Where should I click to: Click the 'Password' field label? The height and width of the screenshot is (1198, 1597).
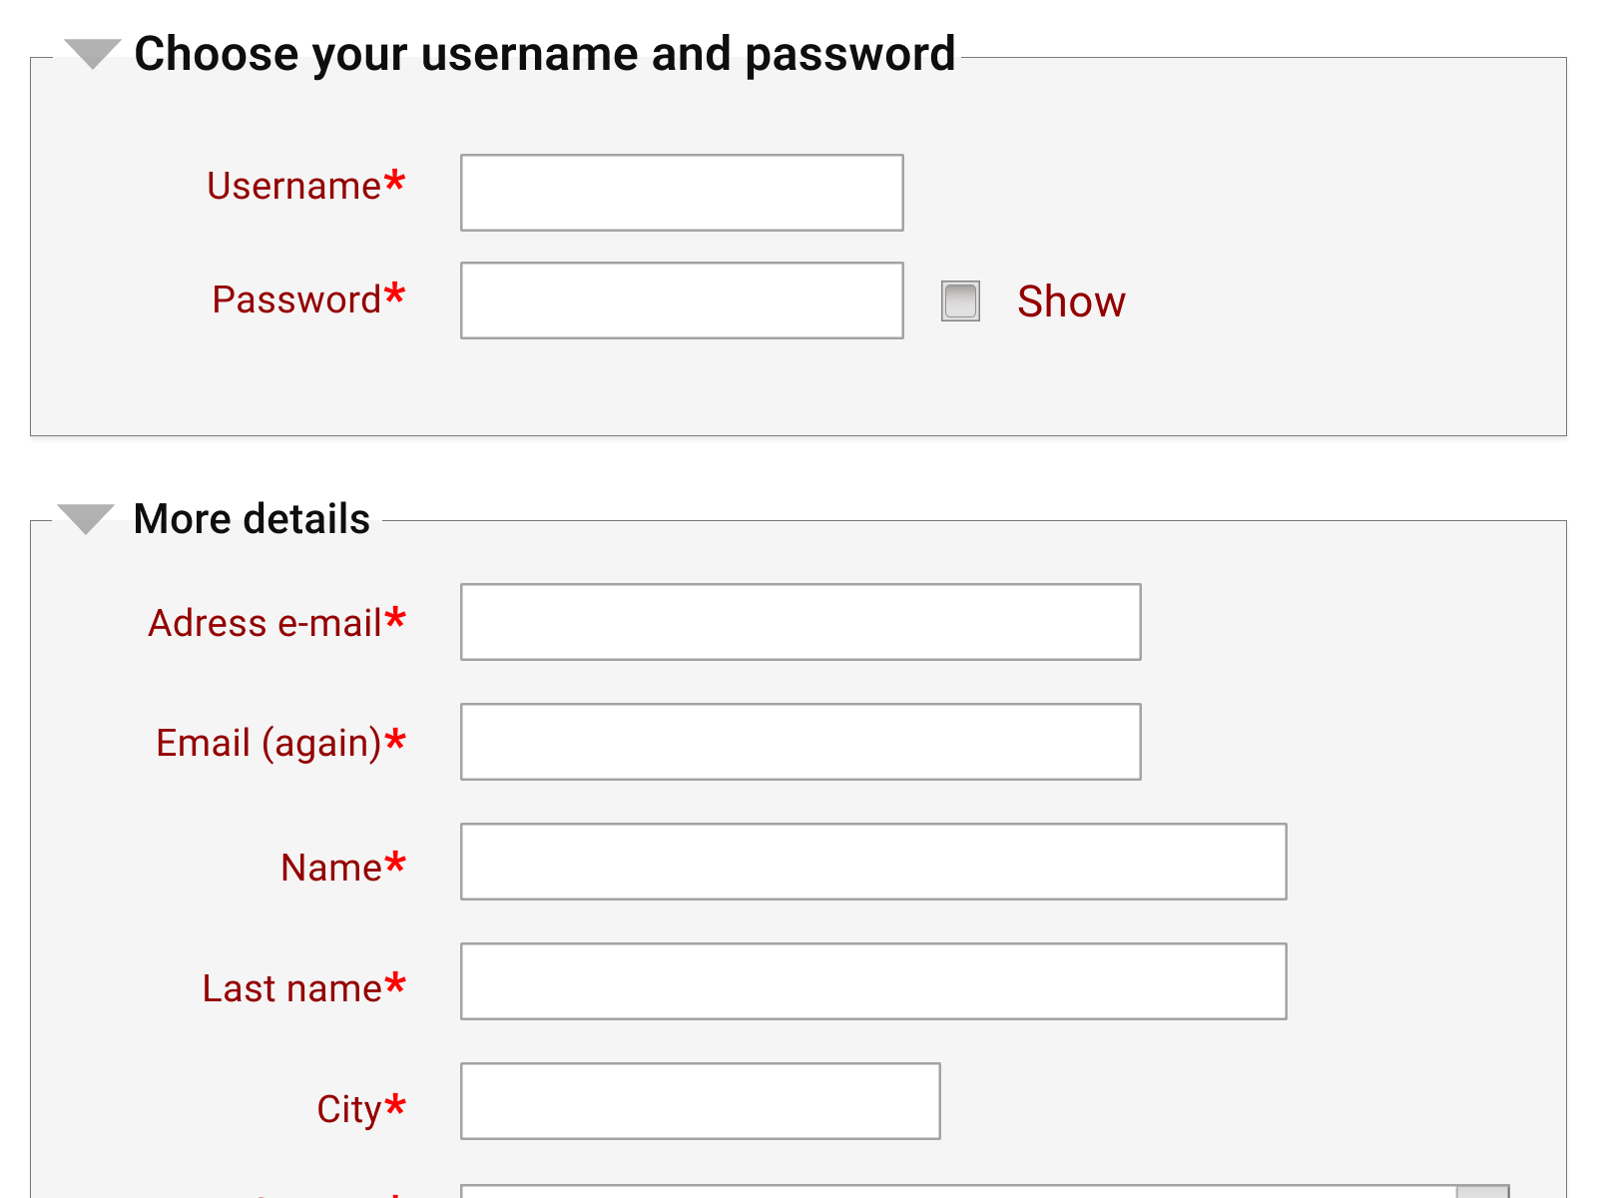click(296, 300)
